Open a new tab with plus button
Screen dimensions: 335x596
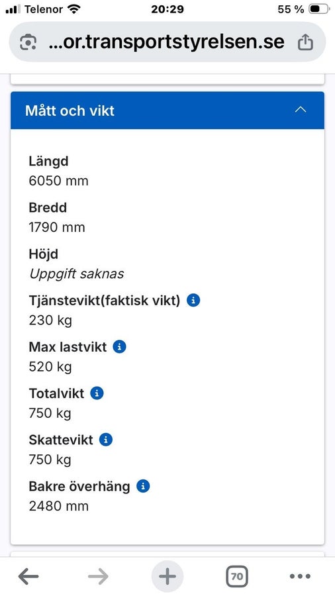(167, 576)
